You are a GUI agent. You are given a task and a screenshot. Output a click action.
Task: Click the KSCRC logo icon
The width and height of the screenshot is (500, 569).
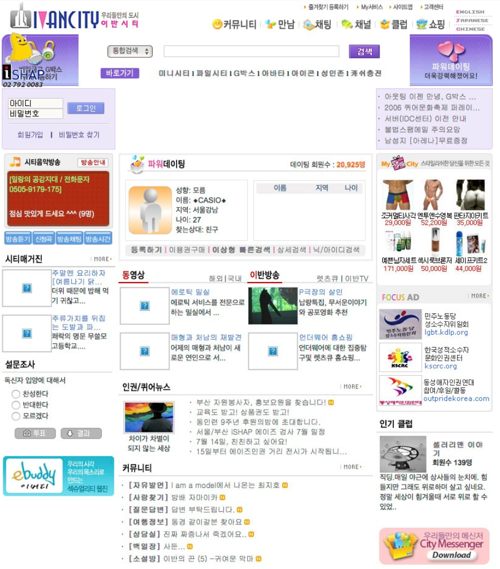tap(400, 357)
